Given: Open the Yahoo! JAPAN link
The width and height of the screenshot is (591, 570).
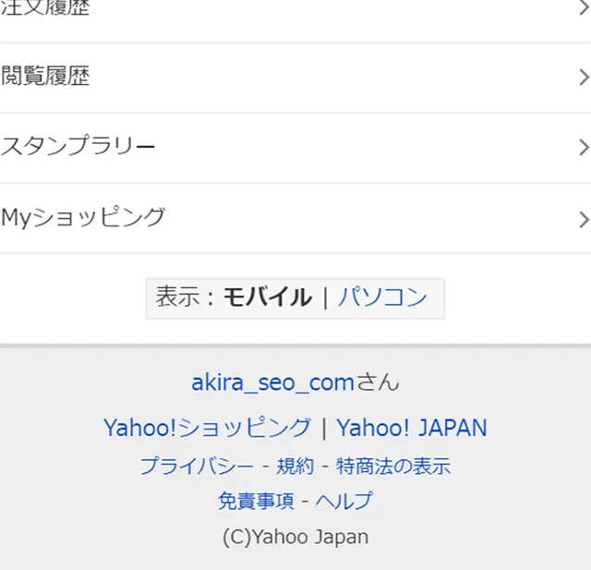Looking at the screenshot, I should [x=412, y=428].
